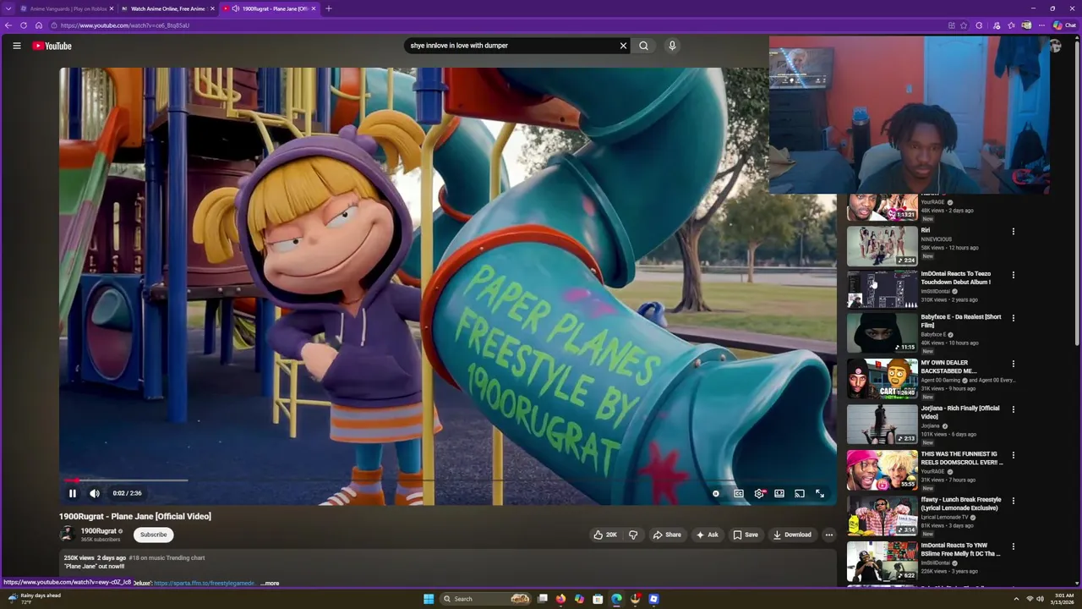The image size is (1082, 609).
Task: Open the sparta.ffm.to description link
Action: point(204,583)
